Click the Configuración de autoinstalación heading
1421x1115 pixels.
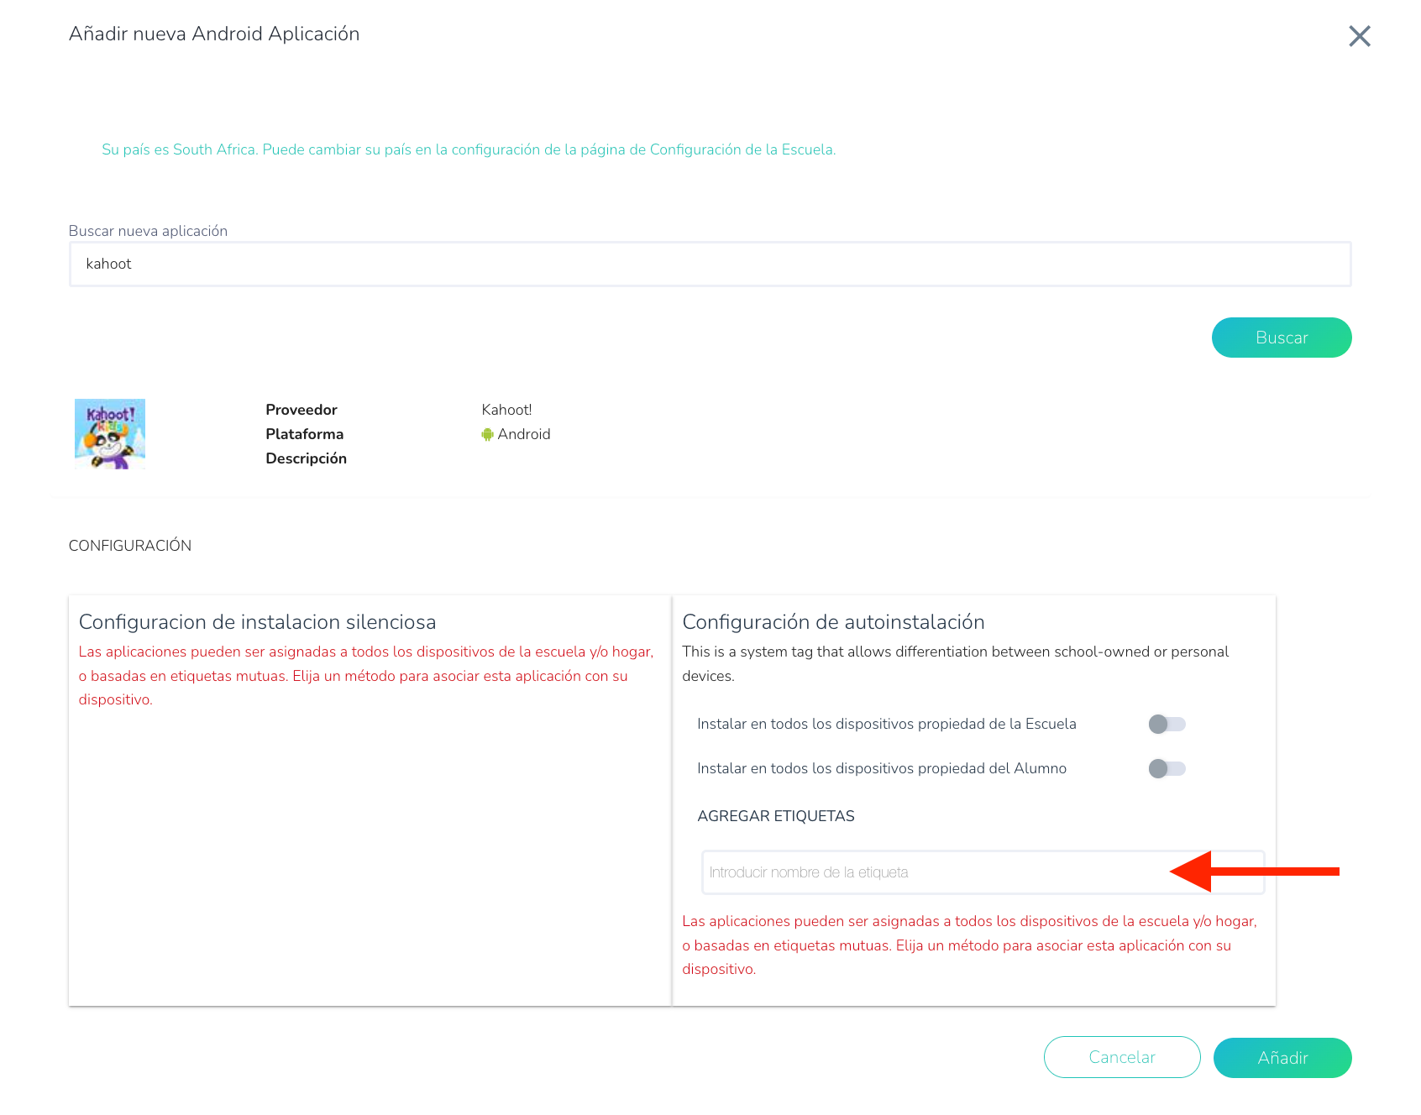tap(833, 622)
